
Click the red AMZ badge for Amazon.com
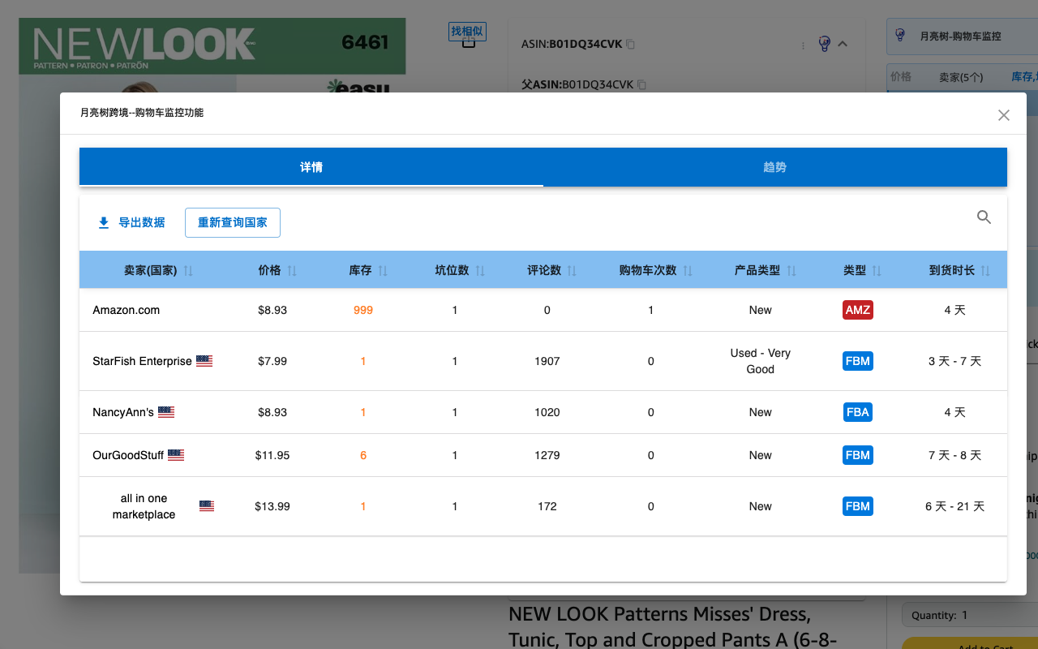point(857,309)
